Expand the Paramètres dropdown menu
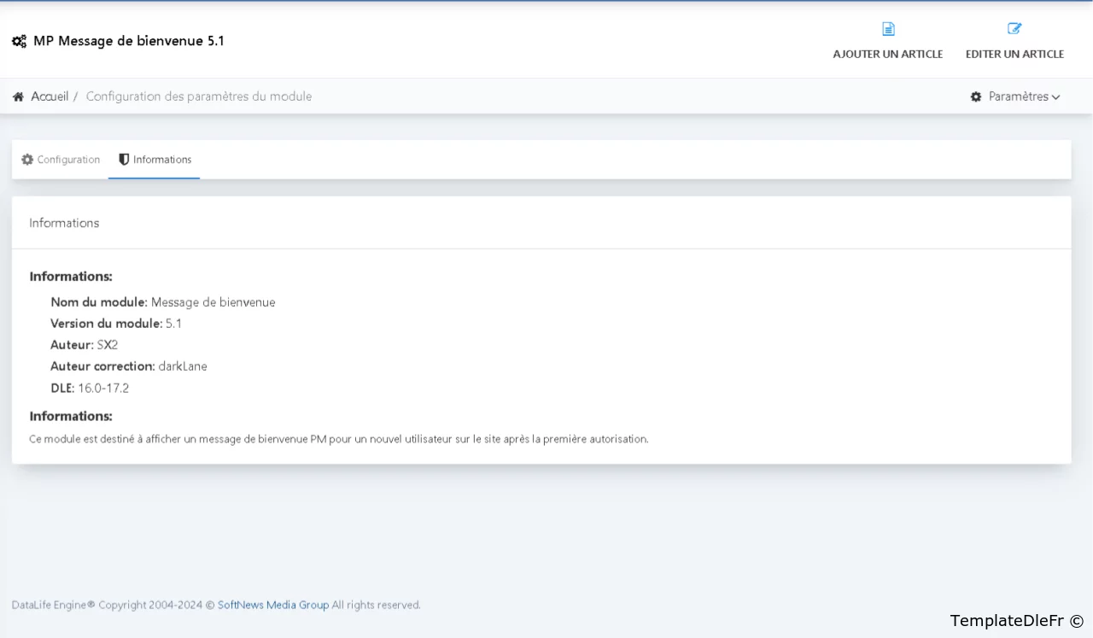 click(x=1016, y=97)
